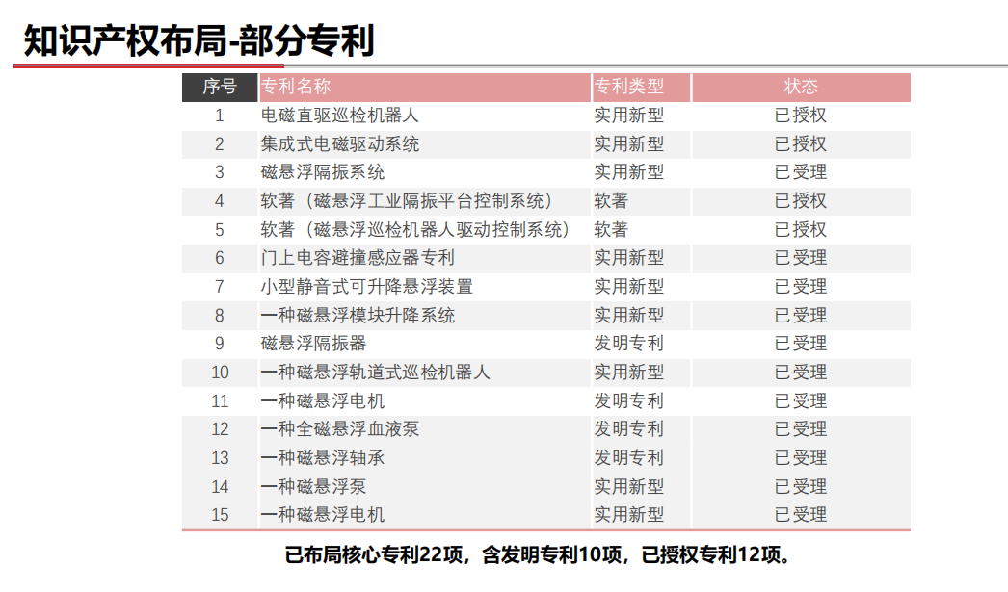Image resolution: width=1008 pixels, height=592 pixels.
Task: Click serial number 13 cell
Action: pyautogui.click(x=220, y=458)
